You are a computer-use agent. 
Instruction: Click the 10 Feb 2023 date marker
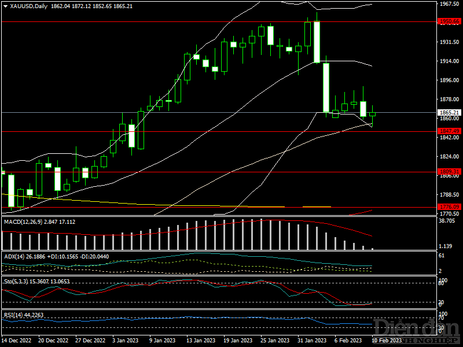point(384,341)
